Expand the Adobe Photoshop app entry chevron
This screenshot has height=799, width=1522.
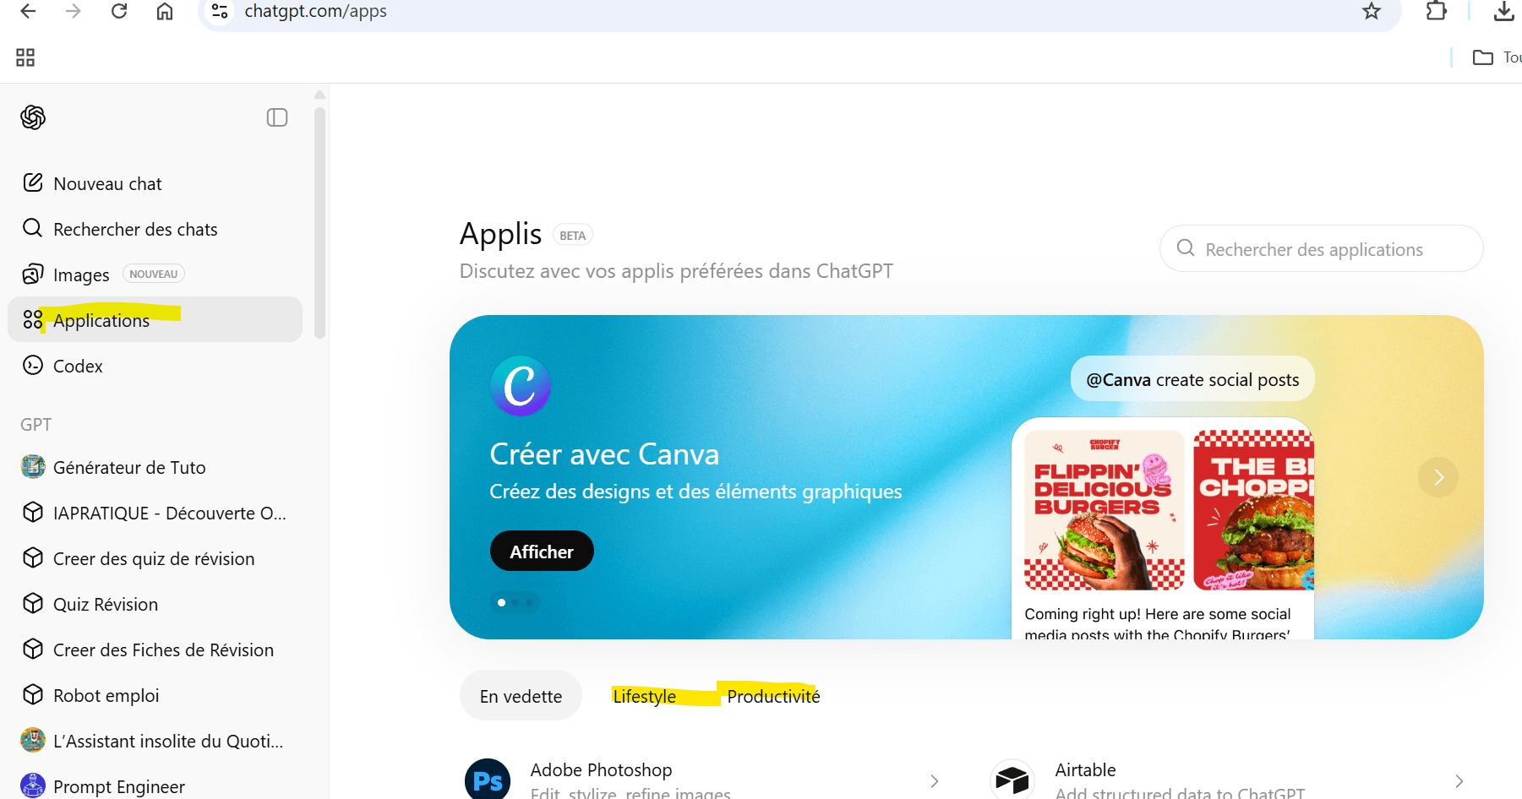(934, 781)
